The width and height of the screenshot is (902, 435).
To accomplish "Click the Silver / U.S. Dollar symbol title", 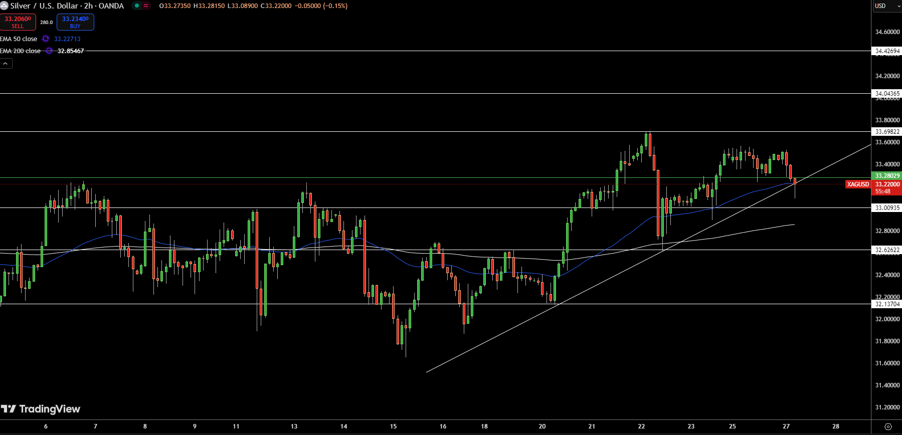I will click(x=67, y=6).
